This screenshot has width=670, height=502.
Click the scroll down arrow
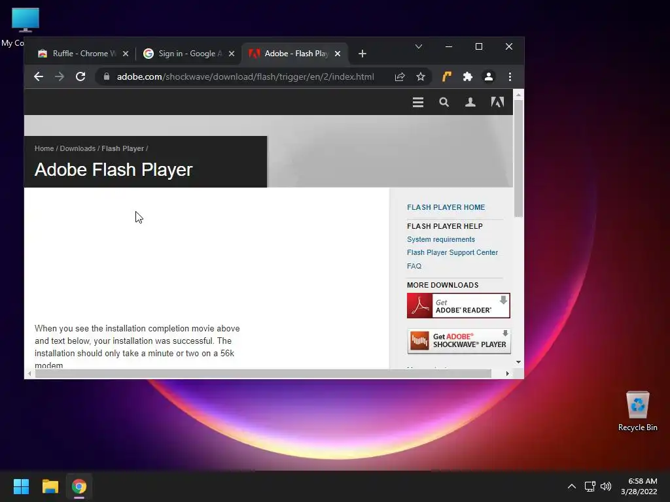point(518,362)
